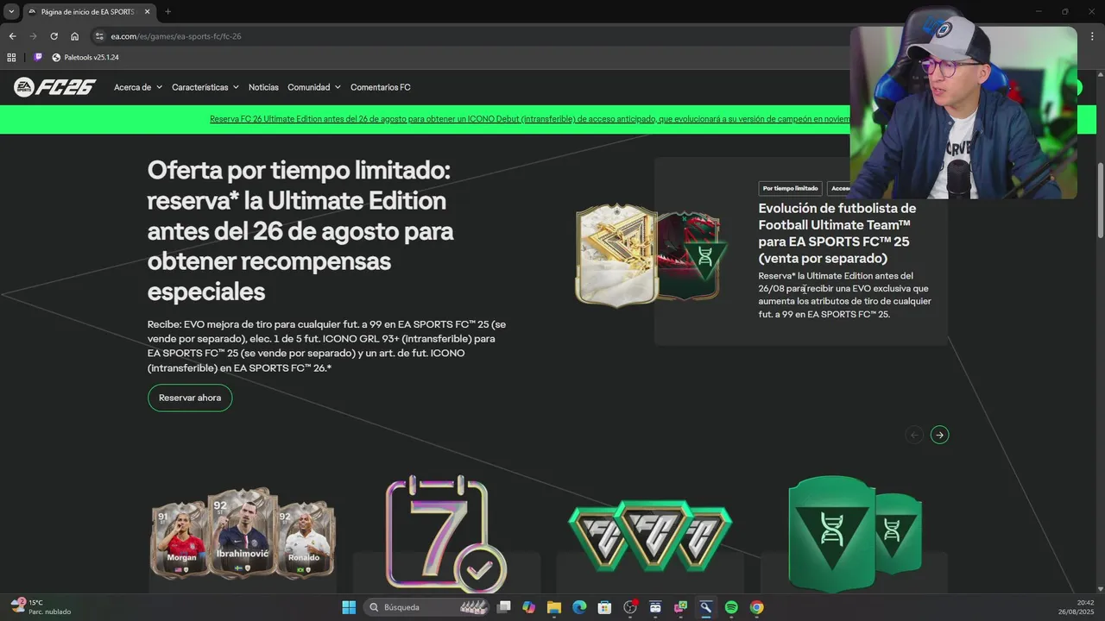Open the tab search dropdown
The height and width of the screenshot is (621, 1105).
[11, 12]
